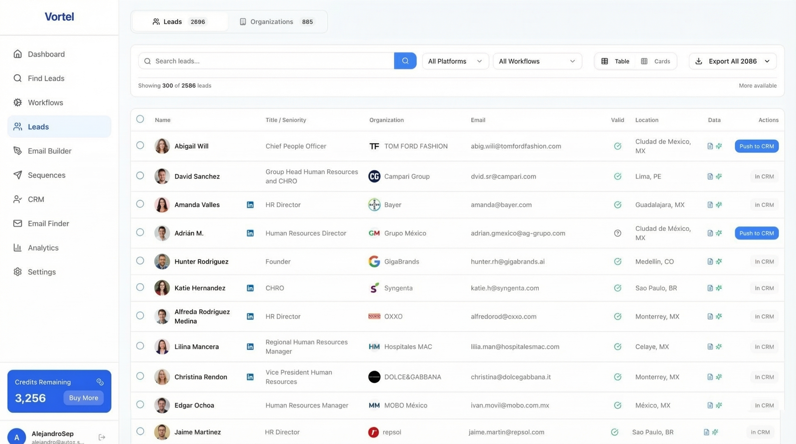
Task: Push Abigail Will to the CRM
Action: click(x=756, y=146)
